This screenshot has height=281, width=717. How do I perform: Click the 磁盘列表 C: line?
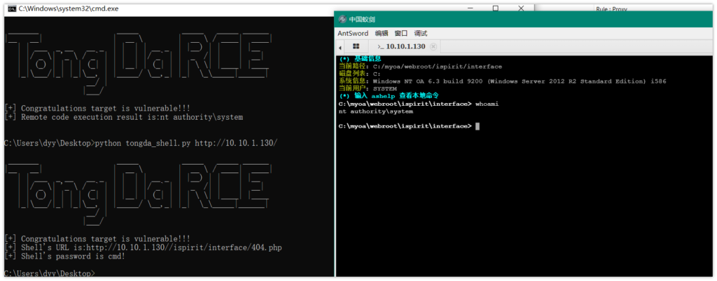(x=359, y=74)
